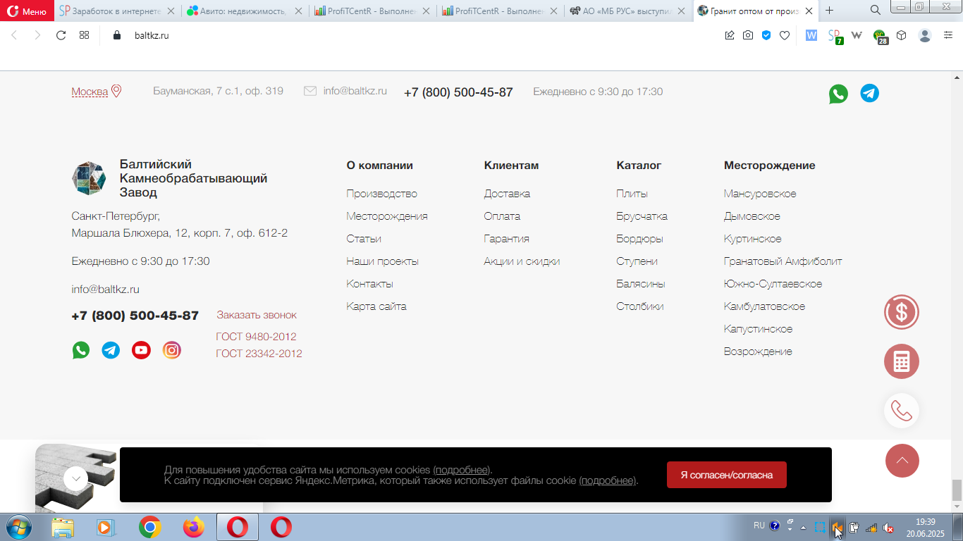This screenshot has width=963, height=541.
Task: Open the Южно-Султаевское link
Action: [x=773, y=284]
